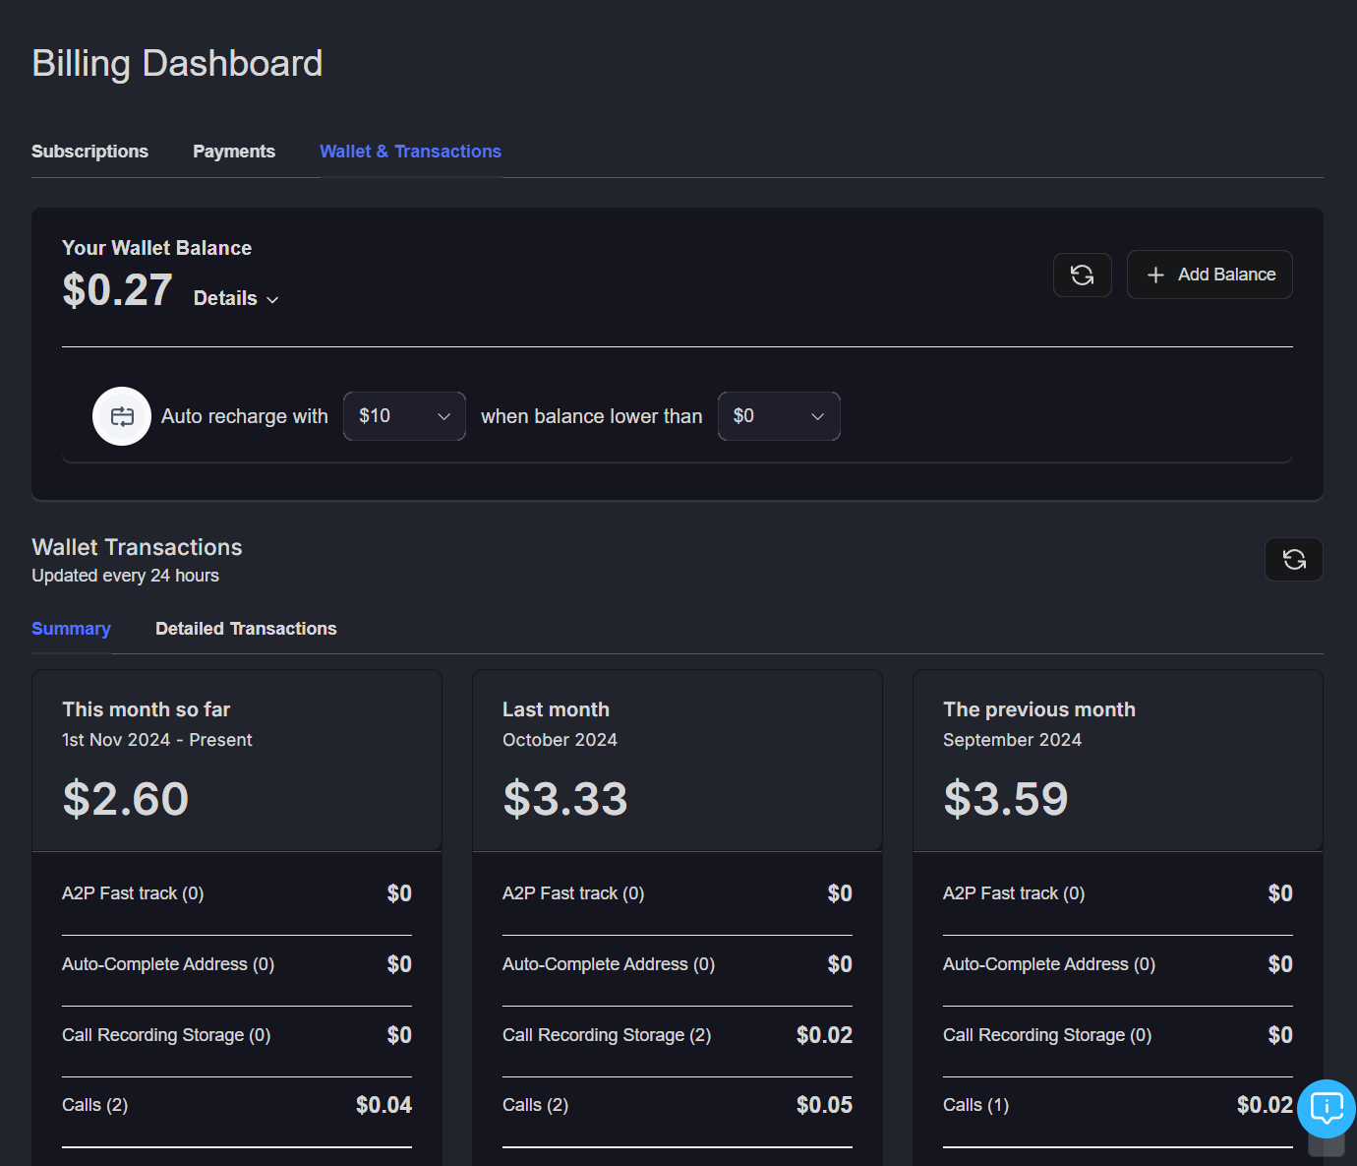
Task: Click the Wallet Transactions refresh icon
Action: (1293, 560)
